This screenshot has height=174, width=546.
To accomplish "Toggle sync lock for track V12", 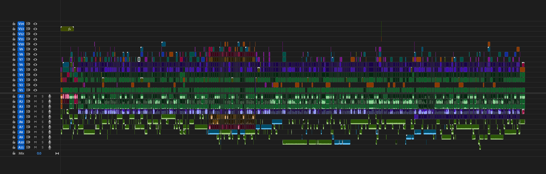I will (x=28, y=34).
